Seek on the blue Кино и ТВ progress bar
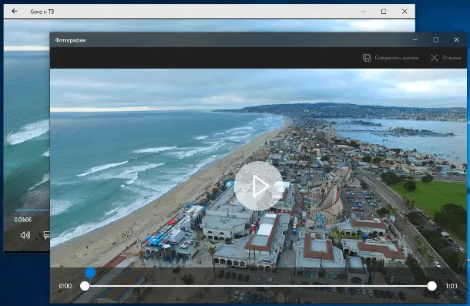 32,210
